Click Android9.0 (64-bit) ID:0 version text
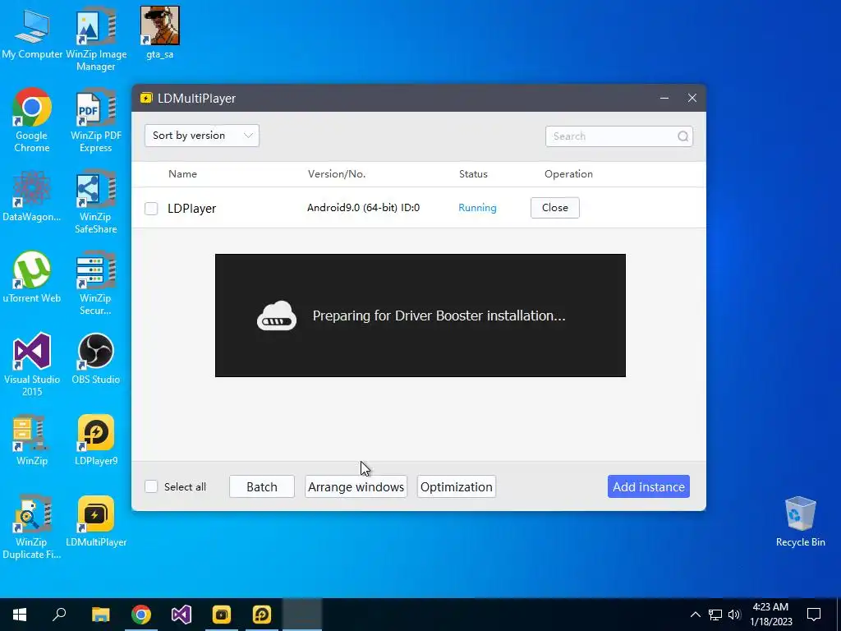 pyautogui.click(x=363, y=208)
